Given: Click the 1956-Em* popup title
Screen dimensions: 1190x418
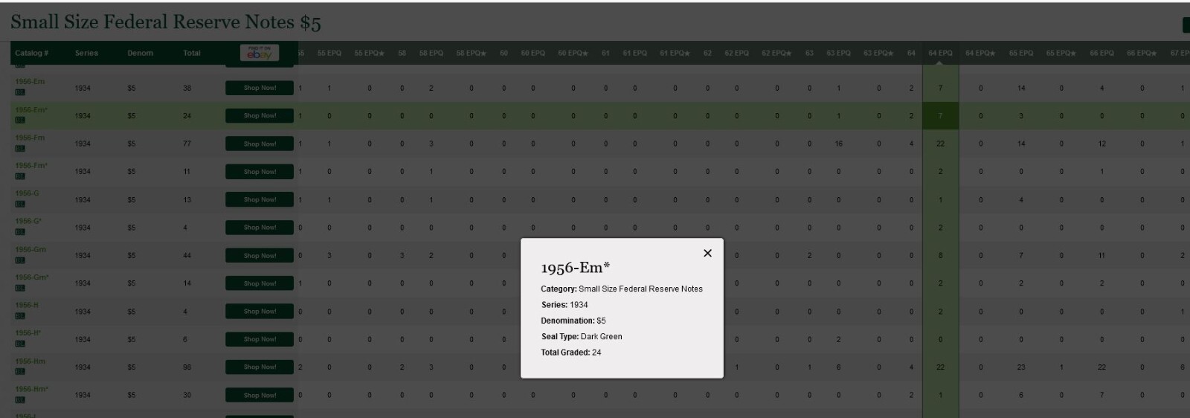Looking at the screenshot, I should coord(576,268).
